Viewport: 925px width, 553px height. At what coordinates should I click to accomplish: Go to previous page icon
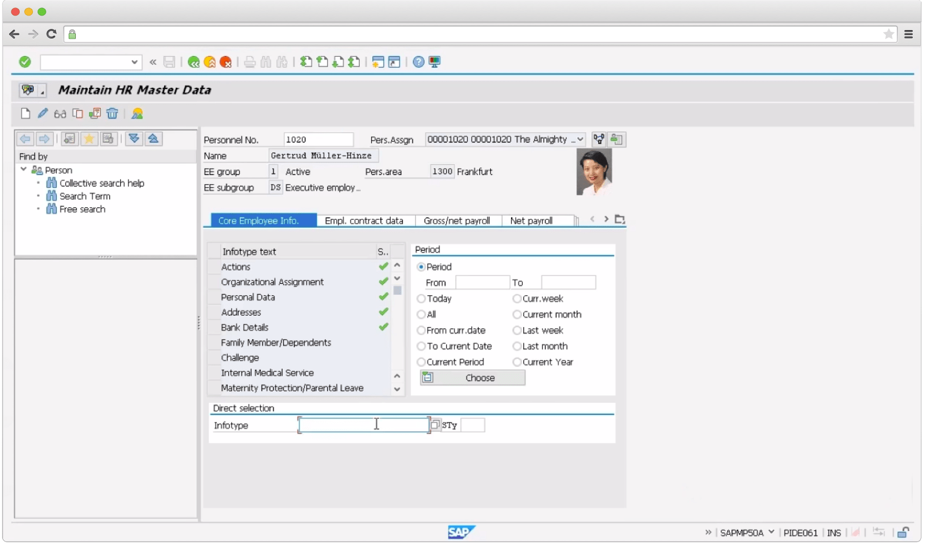coord(322,62)
